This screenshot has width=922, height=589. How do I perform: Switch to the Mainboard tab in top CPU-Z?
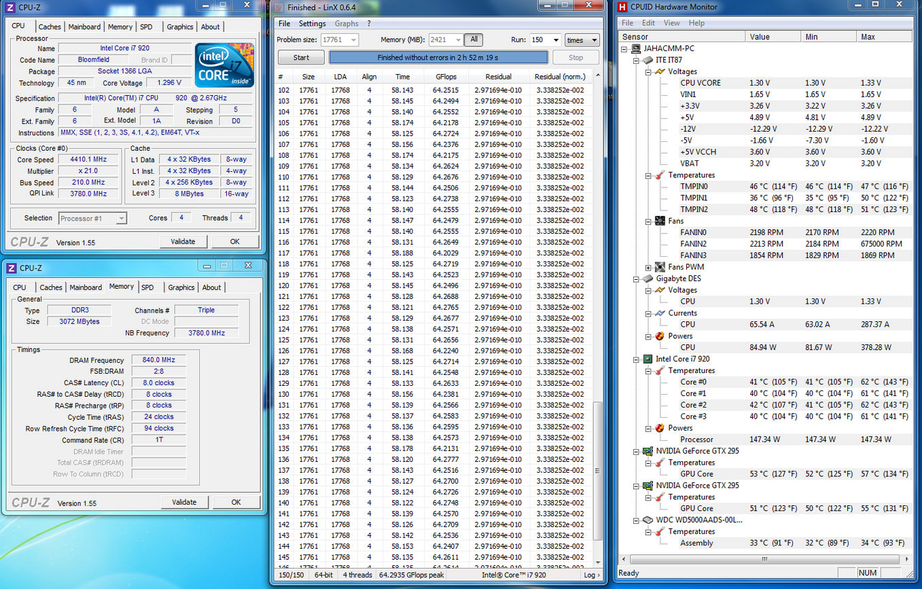pyautogui.click(x=84, y=26)
